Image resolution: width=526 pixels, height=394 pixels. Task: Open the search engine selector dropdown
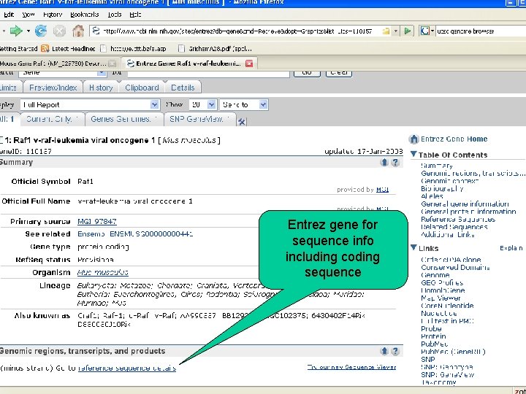point(432,31)
